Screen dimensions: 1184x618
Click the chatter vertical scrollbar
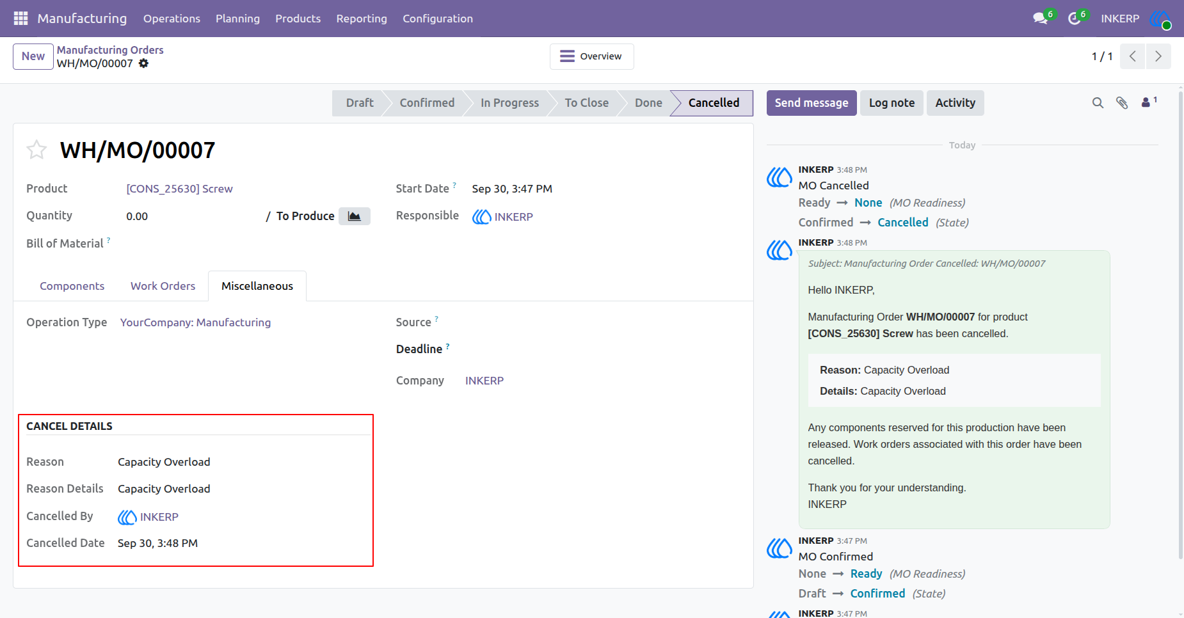[1180, 326]
